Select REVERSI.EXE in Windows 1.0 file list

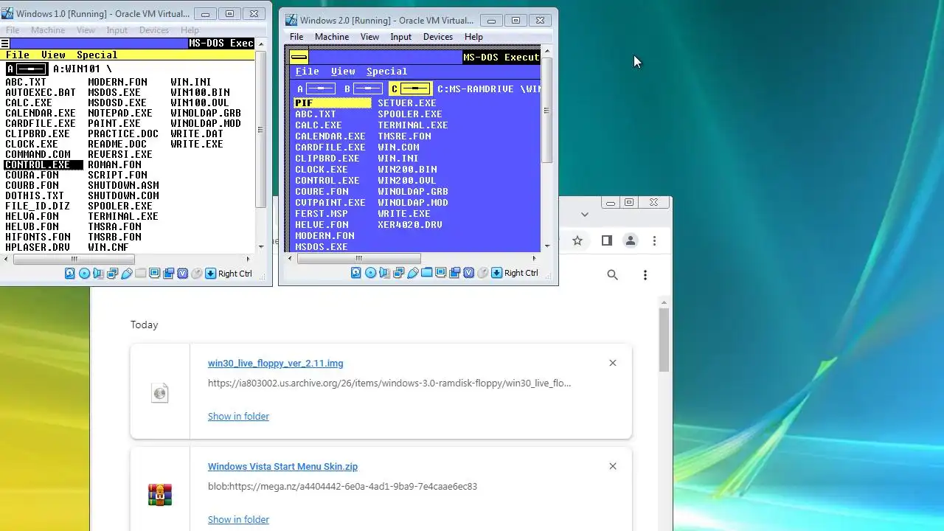pyautogui.click(x=120, y=154)
